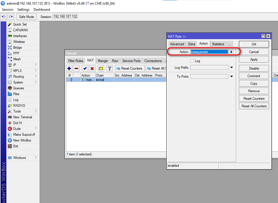This screenshot has height=203, width=278.
Task: Click the yellow comment icon in Firewall toolbar
Action: click(101, 68)
